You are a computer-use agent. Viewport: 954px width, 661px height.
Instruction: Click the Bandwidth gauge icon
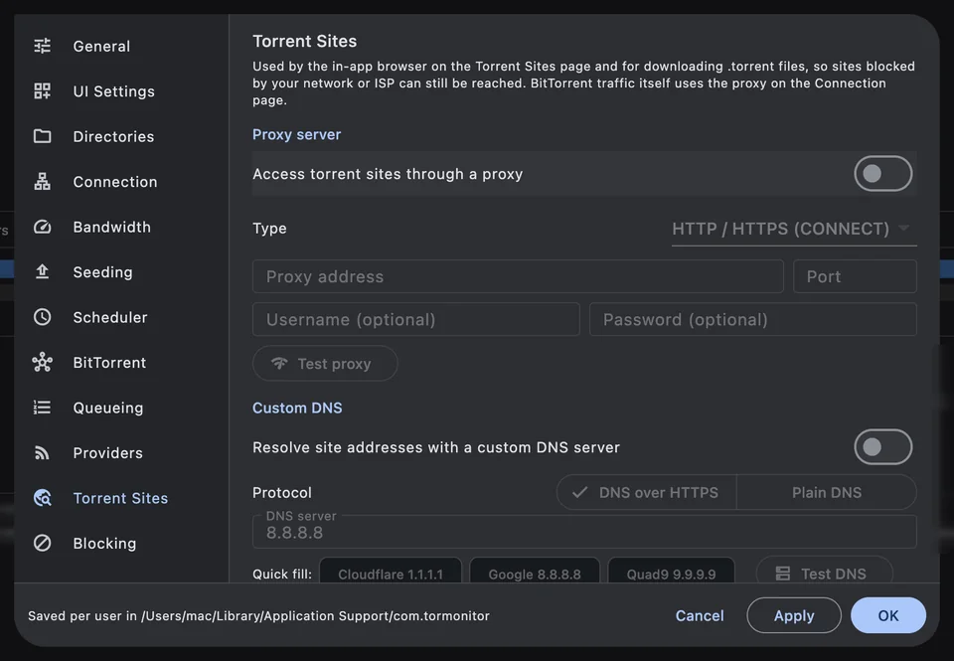tap(42, 227)
